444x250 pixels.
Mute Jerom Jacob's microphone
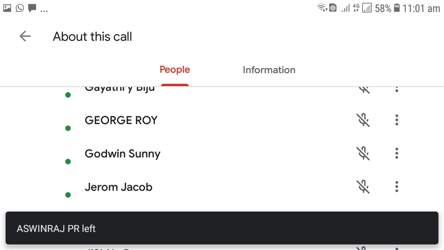coord(363,187)
